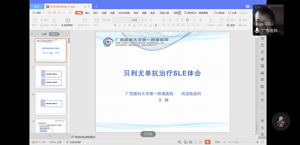300x145 pixels.
Task: Click the zoom out minus button
Action: [x=225, y=142]
